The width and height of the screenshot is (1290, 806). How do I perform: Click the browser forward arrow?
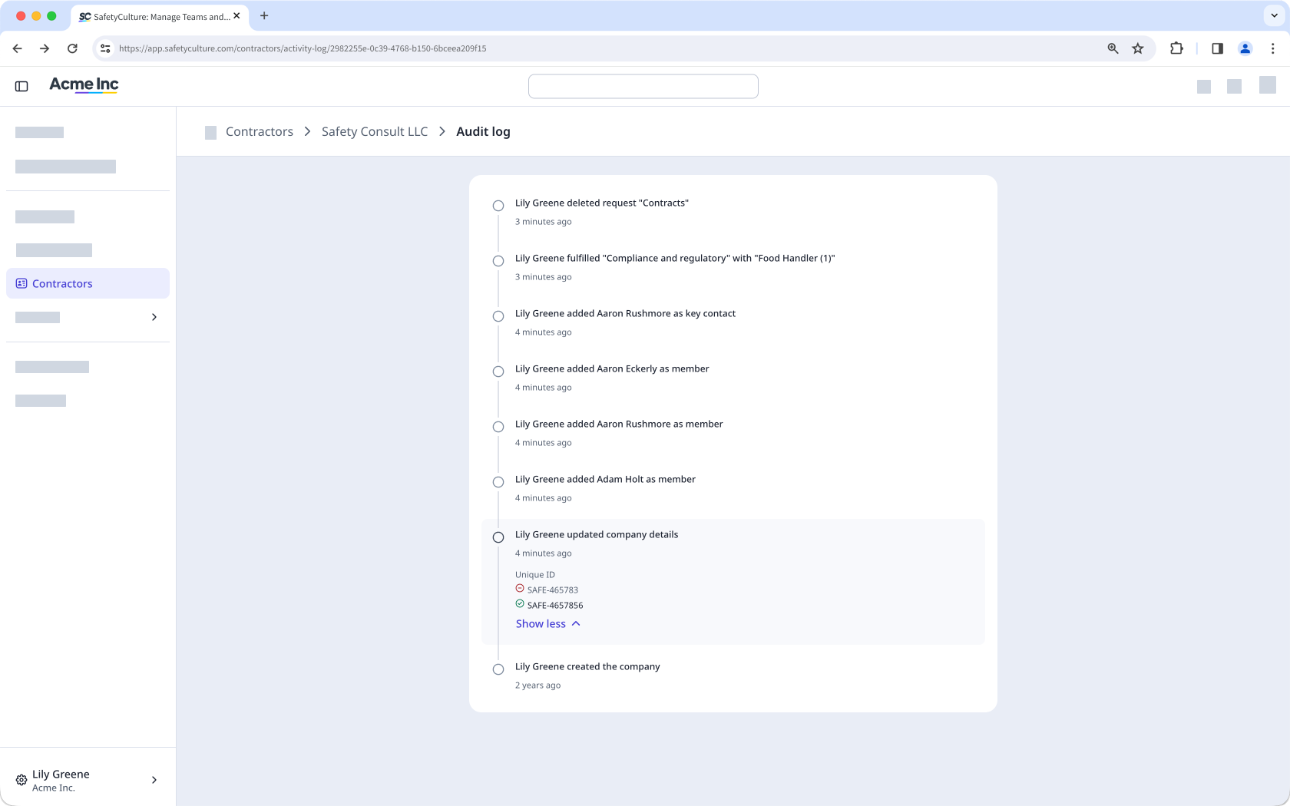pyautogui.click(x=45, y=48)
